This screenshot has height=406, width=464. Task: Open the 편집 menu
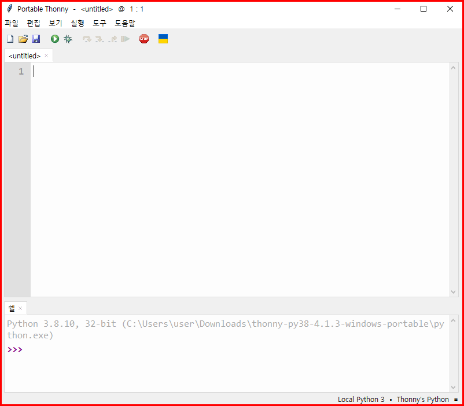tap(33, 23)
